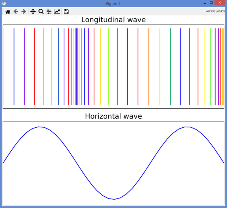Select the Zoom magnifier tool
227x208 pixels.
(x=41, y=11)
